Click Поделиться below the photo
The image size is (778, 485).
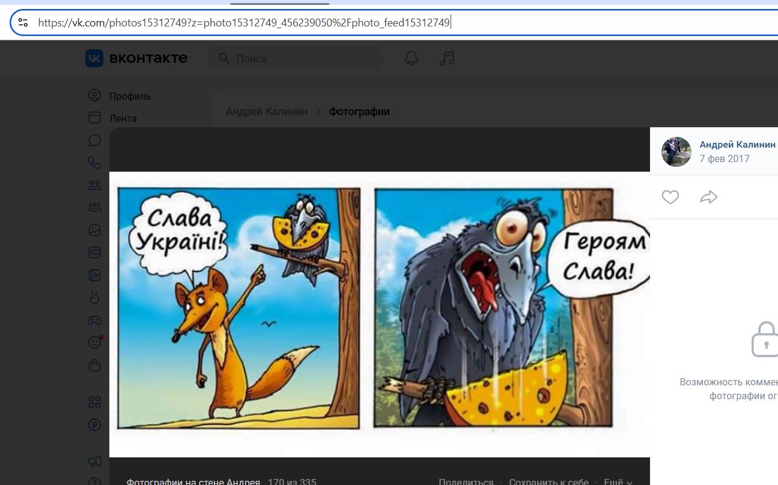pos(466,481)
